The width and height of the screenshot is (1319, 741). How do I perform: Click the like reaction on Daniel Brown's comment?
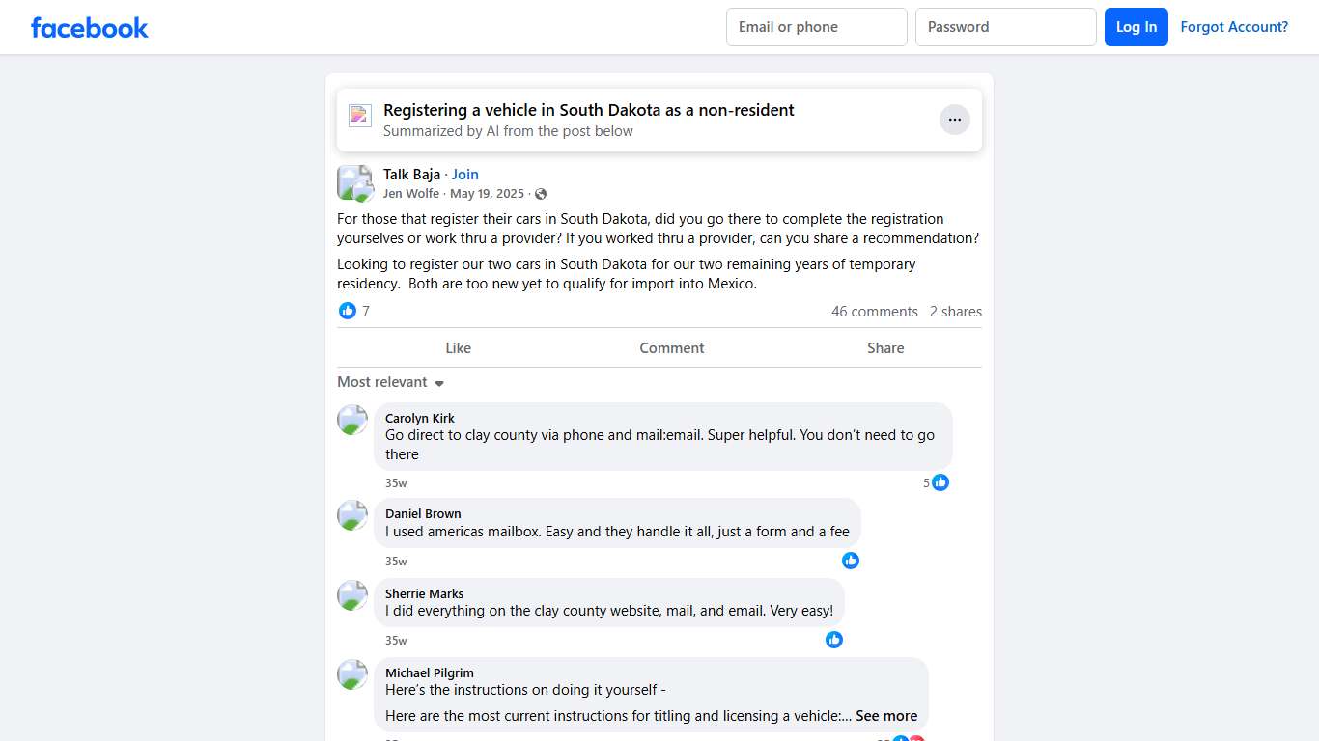tap(851, 561)
